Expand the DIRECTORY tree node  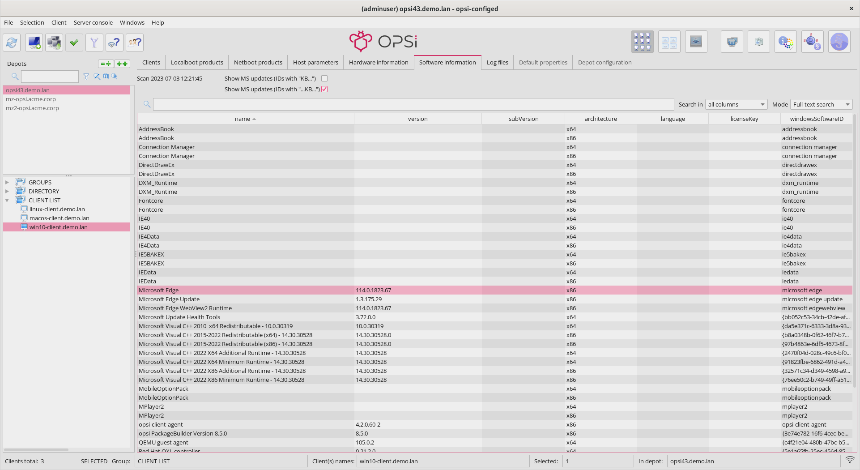[7, 191]
